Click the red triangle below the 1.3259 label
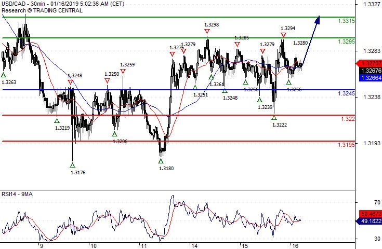 point(123,72)
